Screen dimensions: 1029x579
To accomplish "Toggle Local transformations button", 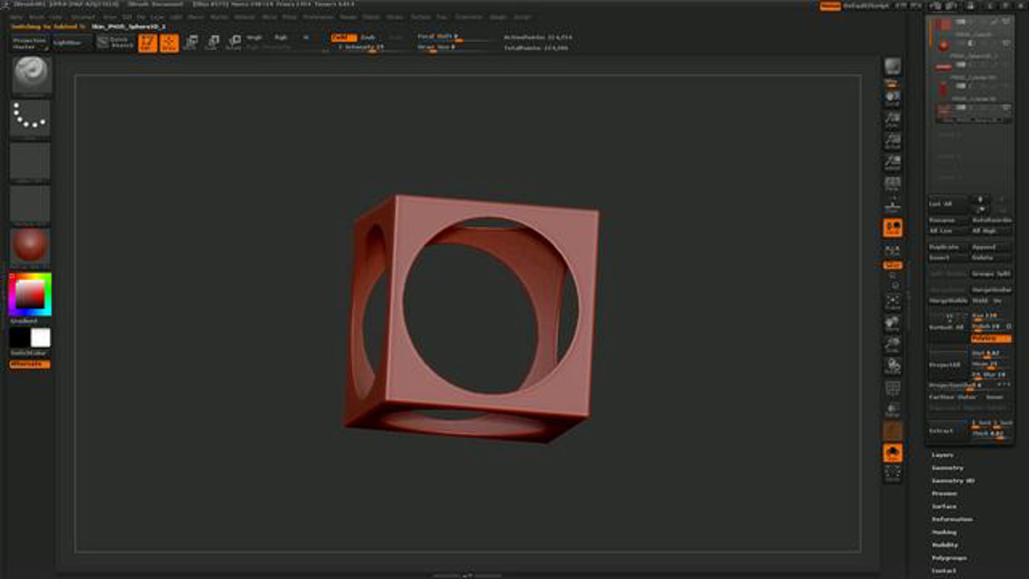I will [893, 227].
